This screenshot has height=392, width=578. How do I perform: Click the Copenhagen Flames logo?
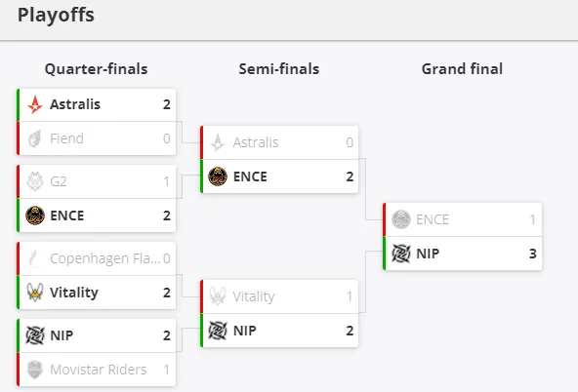click(34, 258)
